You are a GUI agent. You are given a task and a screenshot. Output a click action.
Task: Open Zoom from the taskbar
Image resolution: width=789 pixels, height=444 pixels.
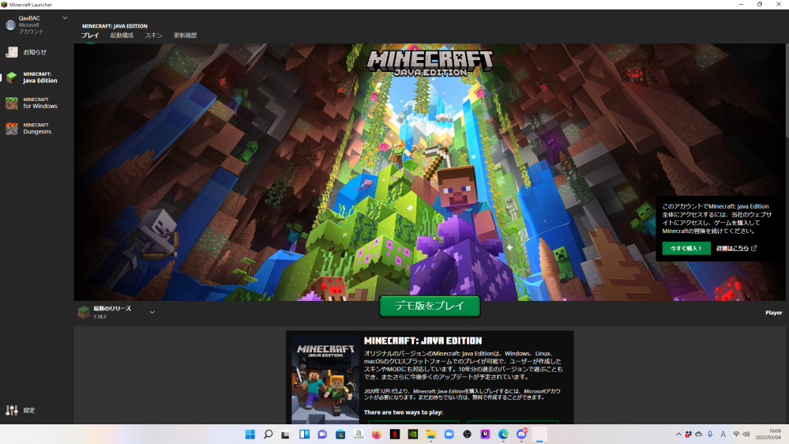[449, 435]
